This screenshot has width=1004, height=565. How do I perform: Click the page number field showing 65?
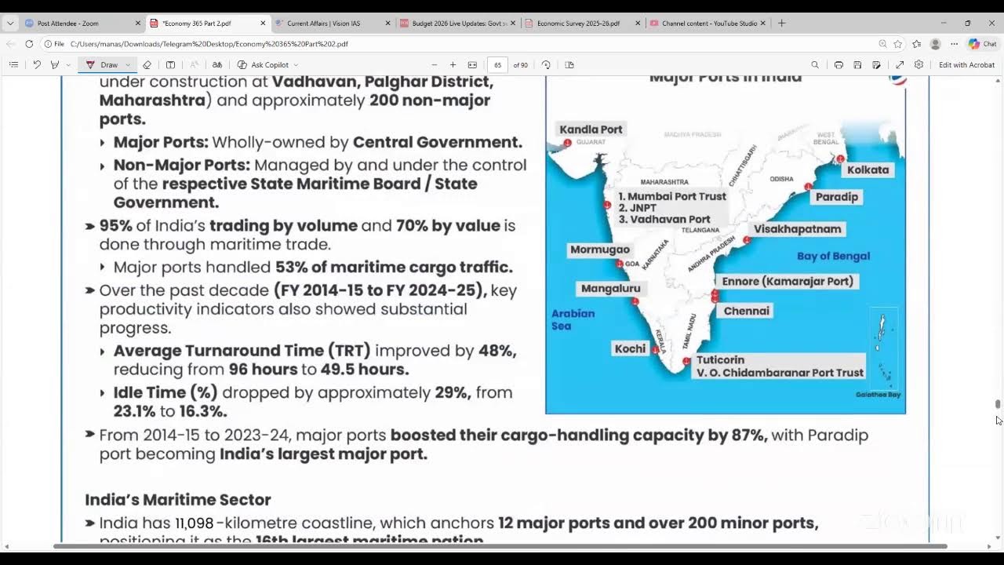click(498, 65)
